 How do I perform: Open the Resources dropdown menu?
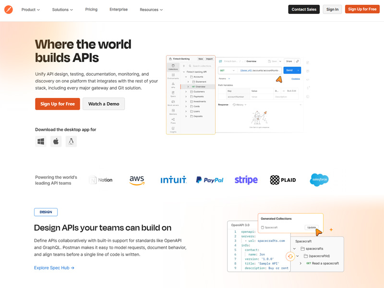[151, 10]
